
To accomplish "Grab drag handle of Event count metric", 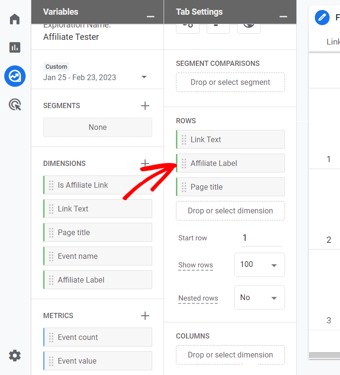I will (x=51, y=337).
